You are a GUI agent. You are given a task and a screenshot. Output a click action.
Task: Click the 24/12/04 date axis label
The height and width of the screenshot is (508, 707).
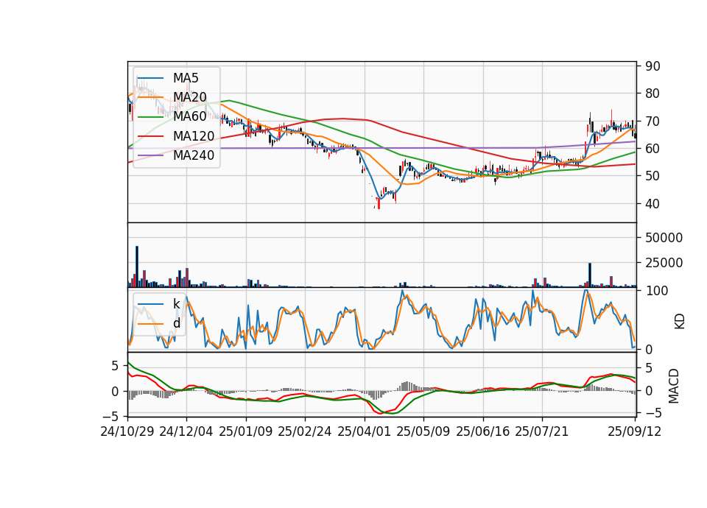(x=186, y=431)
